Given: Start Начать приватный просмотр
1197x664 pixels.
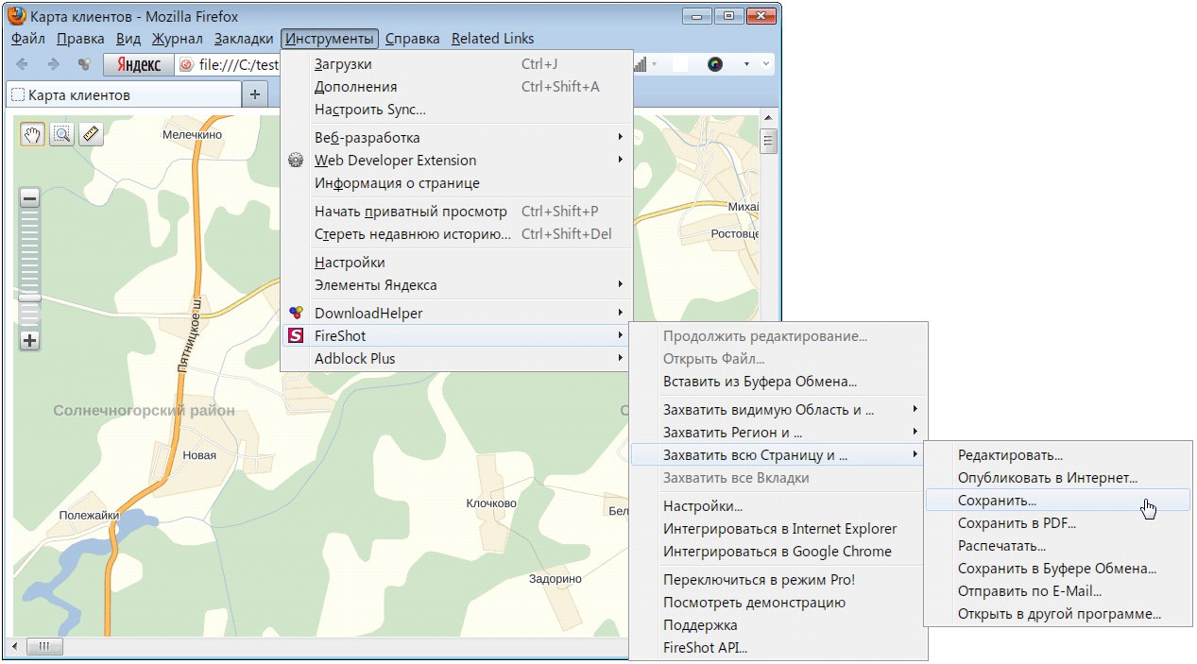Looking at the screenshot, I should [456, 212].
